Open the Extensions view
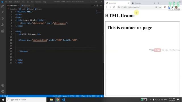Screen dimensions: 182x102 tap(3, 31)
